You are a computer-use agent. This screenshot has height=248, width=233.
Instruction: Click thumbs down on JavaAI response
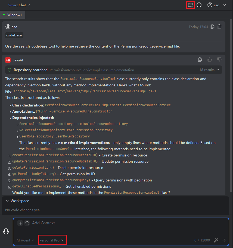point(219,60)
